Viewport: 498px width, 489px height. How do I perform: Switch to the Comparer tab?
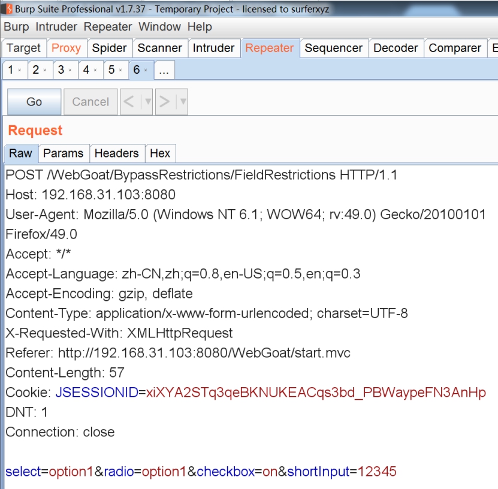pyautogui.click(x=455, y=49)
